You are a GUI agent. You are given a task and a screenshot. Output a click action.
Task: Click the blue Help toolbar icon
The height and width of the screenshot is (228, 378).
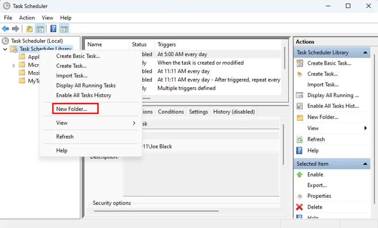[53, 29]
